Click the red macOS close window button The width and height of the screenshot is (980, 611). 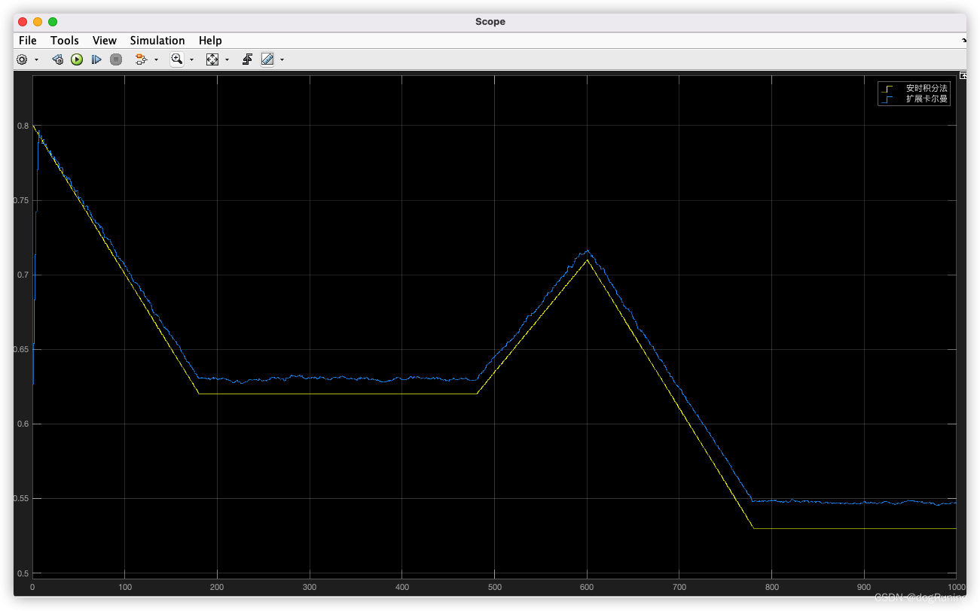pos(23,22)
